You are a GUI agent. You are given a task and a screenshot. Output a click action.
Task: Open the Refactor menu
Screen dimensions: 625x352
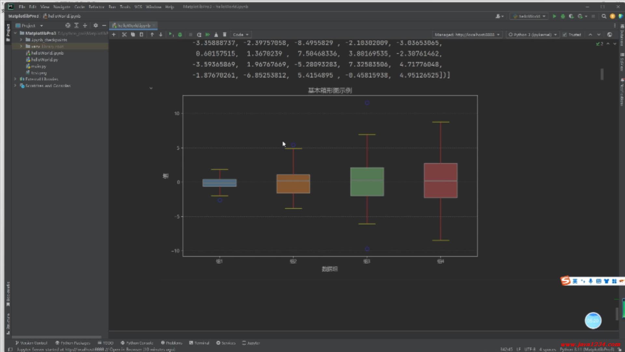[96, 7]
